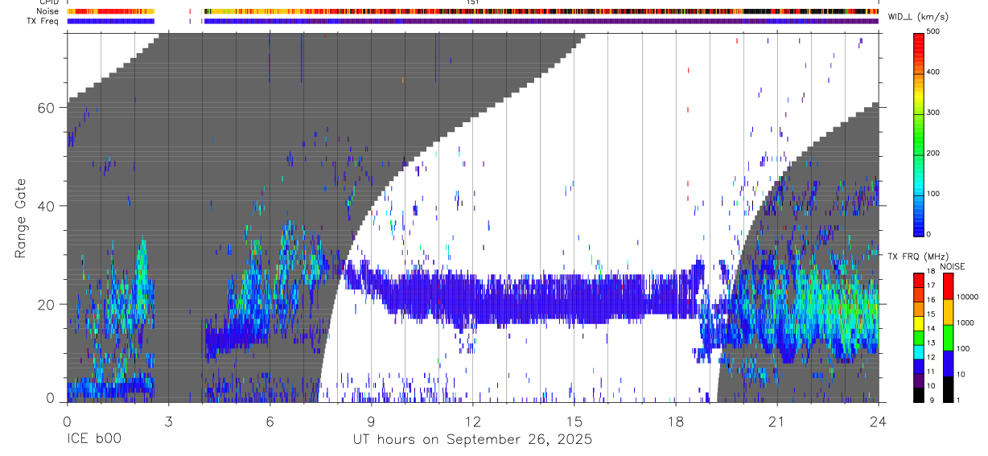
Task: Click the "40" tick on Range Gate axis
Action: [46, 206]
